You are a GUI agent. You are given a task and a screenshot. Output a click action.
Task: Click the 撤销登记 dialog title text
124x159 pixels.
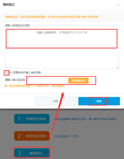coord(9,4)
